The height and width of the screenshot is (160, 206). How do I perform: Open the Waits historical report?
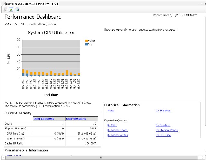111,111
